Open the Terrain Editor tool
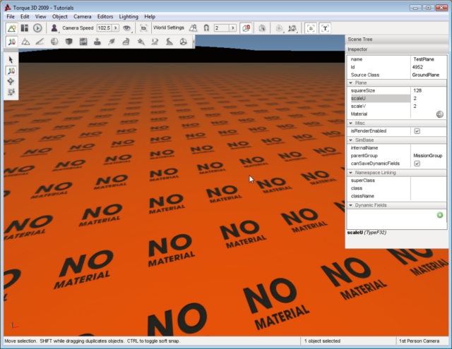452x349 pixels. point(25,42)
